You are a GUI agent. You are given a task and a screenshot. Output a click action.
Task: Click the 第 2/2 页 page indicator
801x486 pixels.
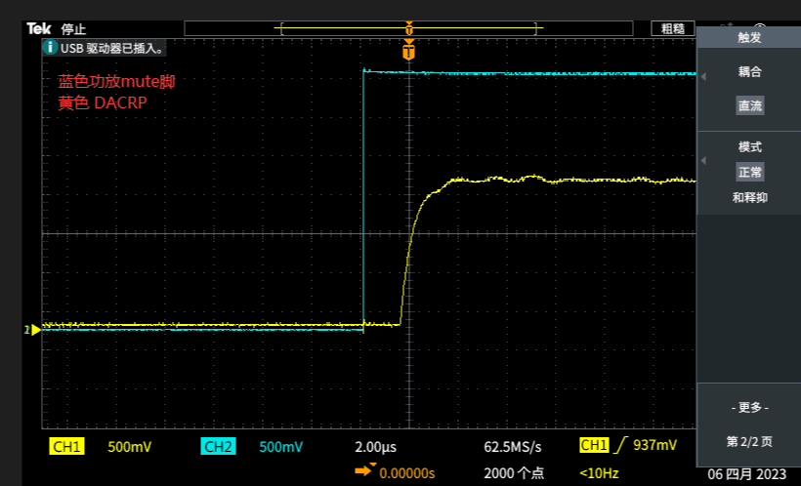click(x=749, y=441)
